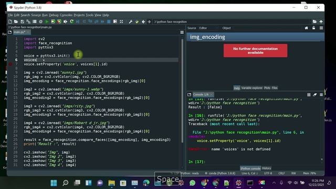Click the UTF-8 encoding status
The width and height of the screenshot is (336, 189).
(268, 173)
